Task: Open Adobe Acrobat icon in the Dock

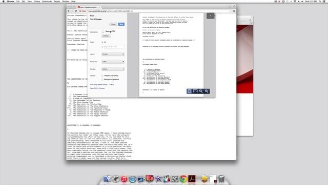Action: point(192,179)
